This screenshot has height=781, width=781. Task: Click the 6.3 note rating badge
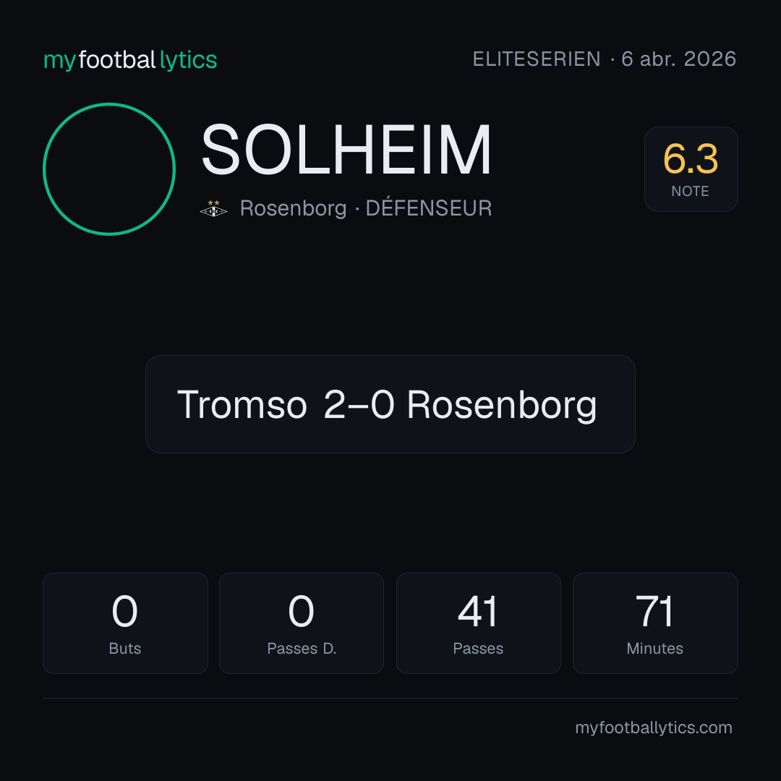691,168
